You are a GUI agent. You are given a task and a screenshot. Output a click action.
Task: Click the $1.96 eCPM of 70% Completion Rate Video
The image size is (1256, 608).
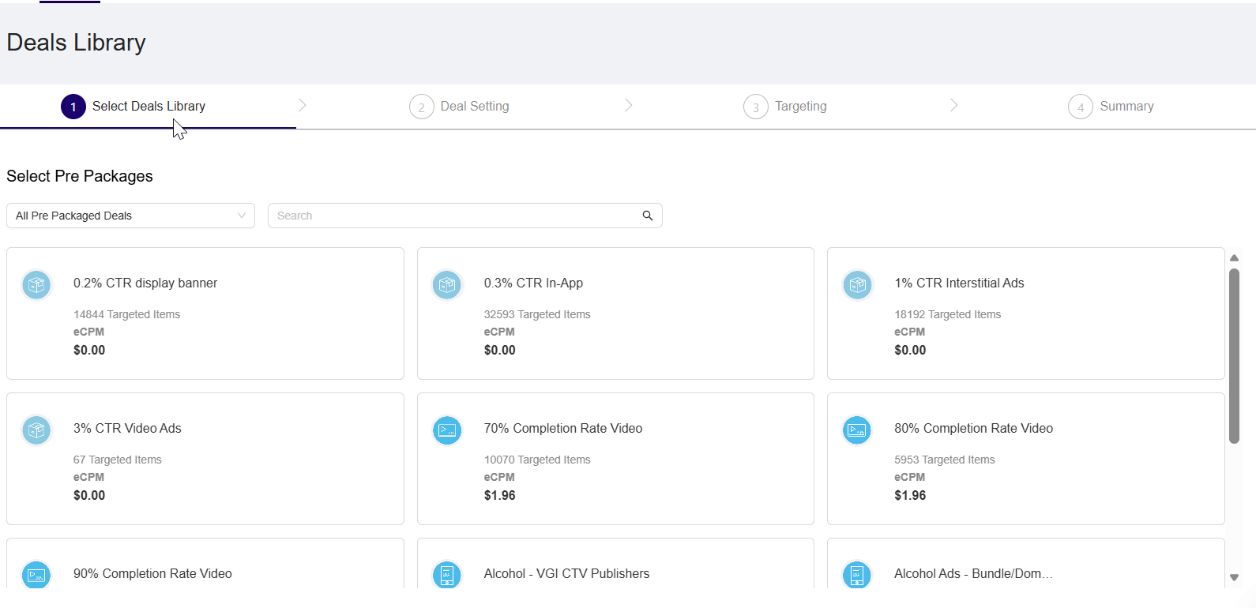tap(500, 495)
